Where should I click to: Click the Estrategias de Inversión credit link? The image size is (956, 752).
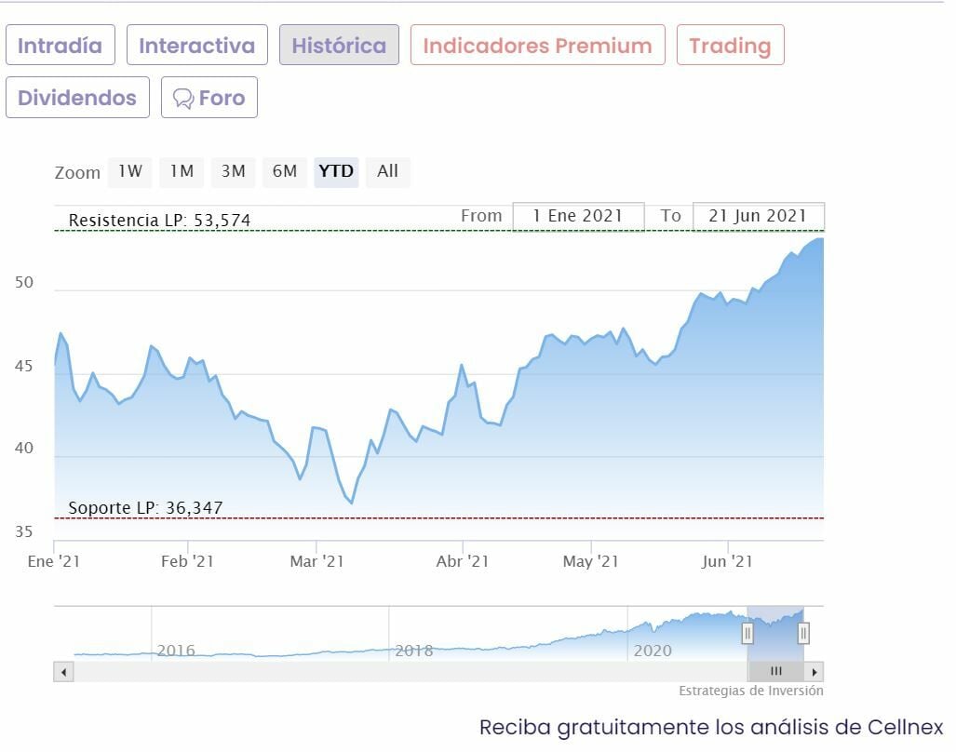coord(750,691)
